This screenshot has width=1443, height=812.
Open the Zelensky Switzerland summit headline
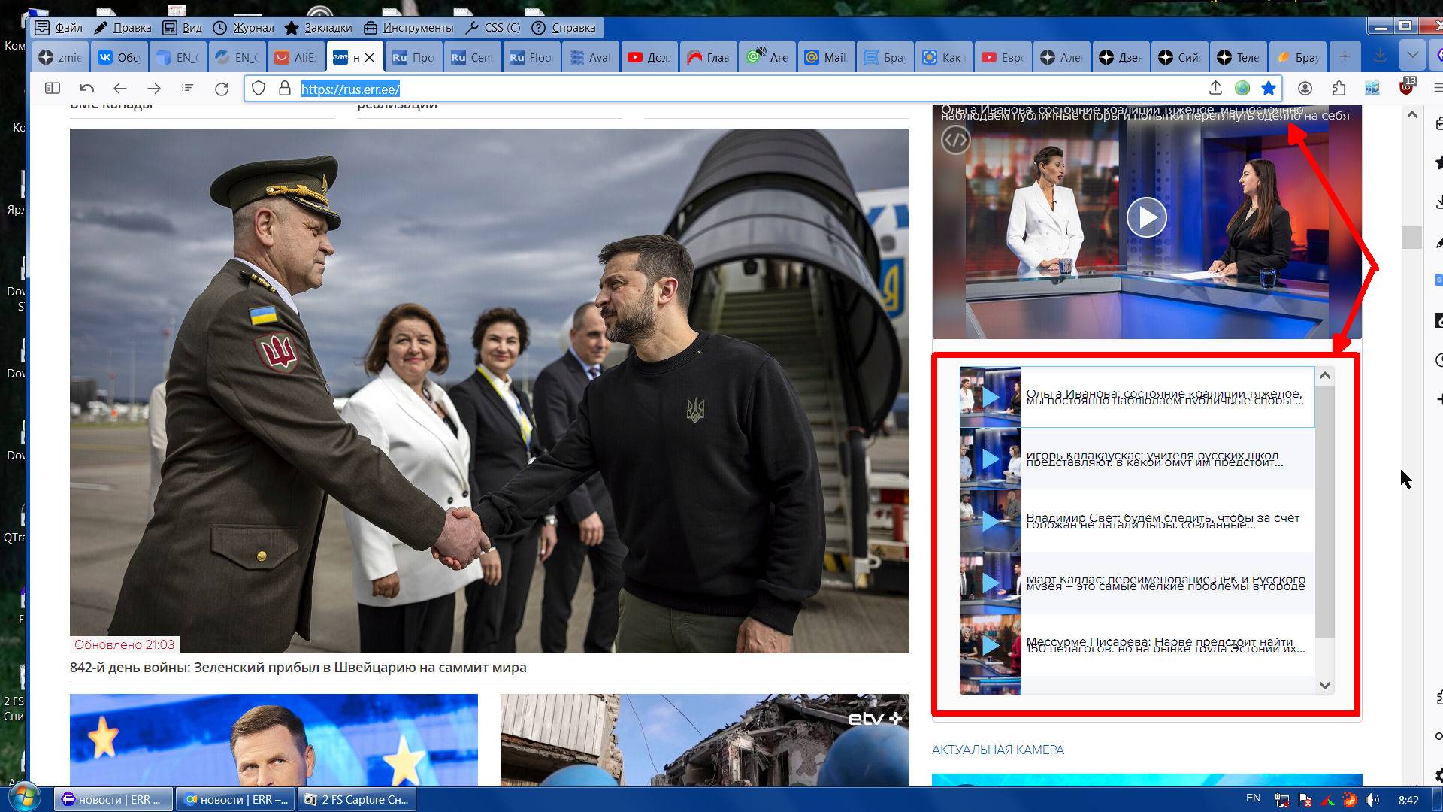(x=298, y=668)
